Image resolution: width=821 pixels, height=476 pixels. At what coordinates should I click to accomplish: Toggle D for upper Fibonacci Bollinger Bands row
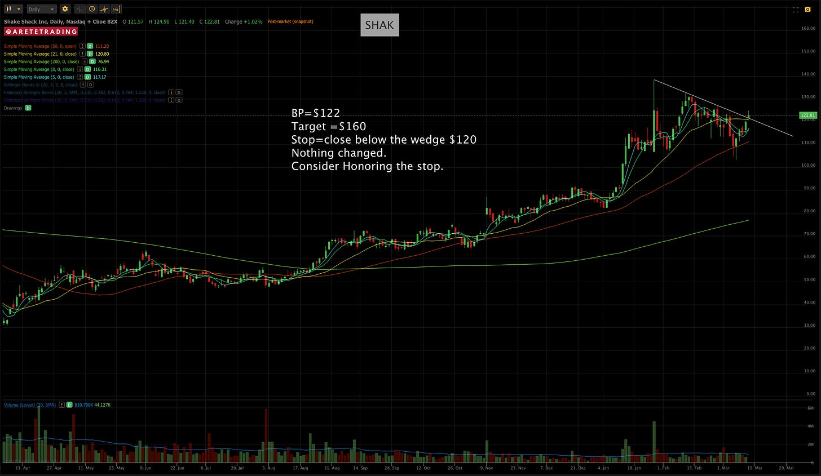(179, 92)
